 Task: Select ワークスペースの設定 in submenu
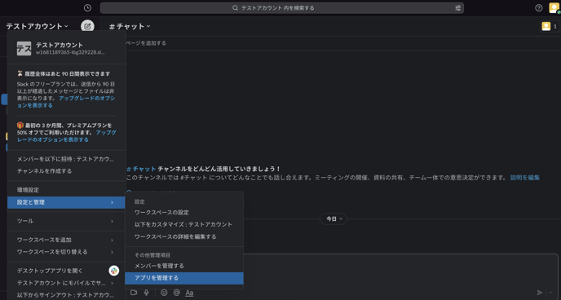pyautogui.click(x=184, y=213)
